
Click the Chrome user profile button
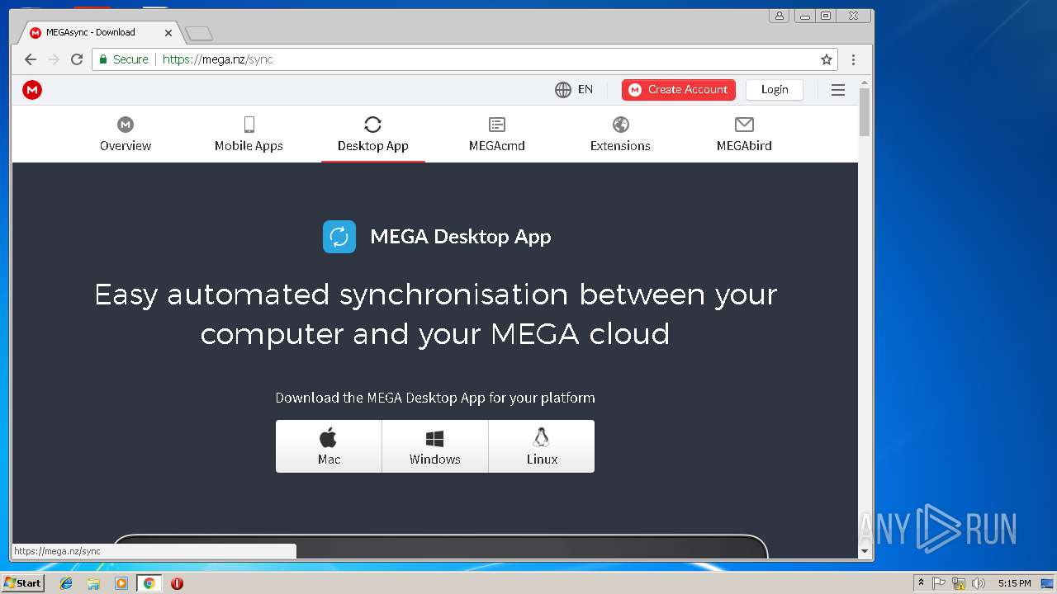tap(780, 16)
